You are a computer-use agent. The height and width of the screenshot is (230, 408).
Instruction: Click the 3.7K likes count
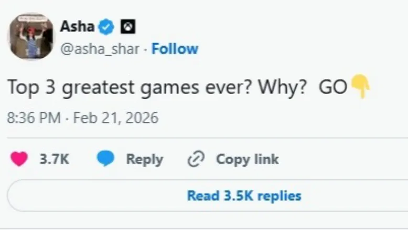(54, 159)
